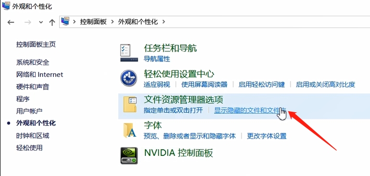Click the 导航属性 link
The image size is (370, 176).
[157, 59]
